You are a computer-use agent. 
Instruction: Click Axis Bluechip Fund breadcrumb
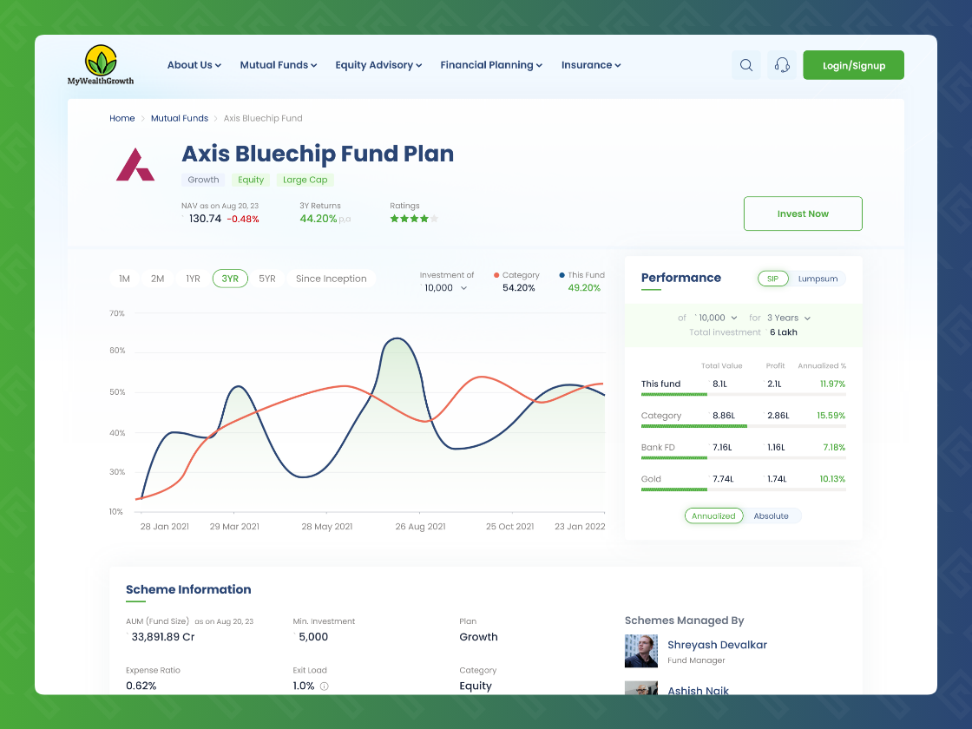pyautogui.click(x=263, y=118)
